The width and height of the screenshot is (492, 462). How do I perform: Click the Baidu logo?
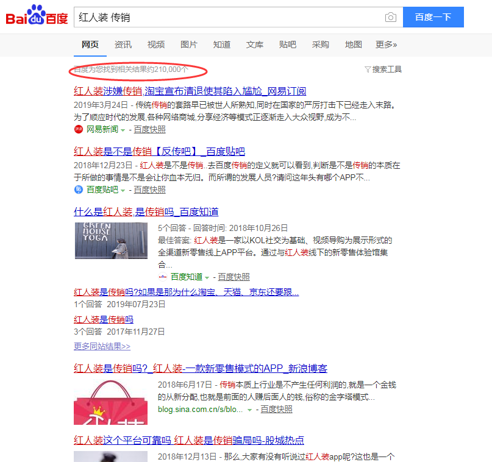point(37,16)
